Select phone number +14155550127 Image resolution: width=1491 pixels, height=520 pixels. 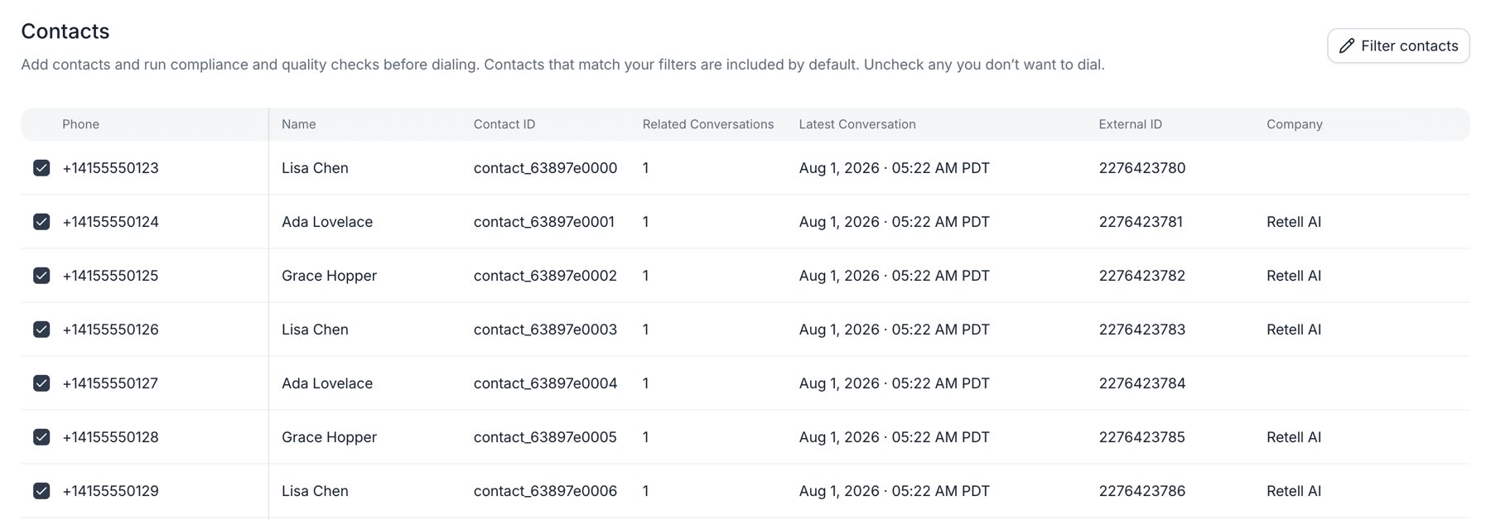pyautogui.click(x=110, y=383)
